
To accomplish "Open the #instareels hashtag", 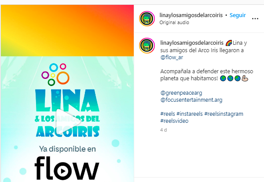I will (x=190, y=114).
